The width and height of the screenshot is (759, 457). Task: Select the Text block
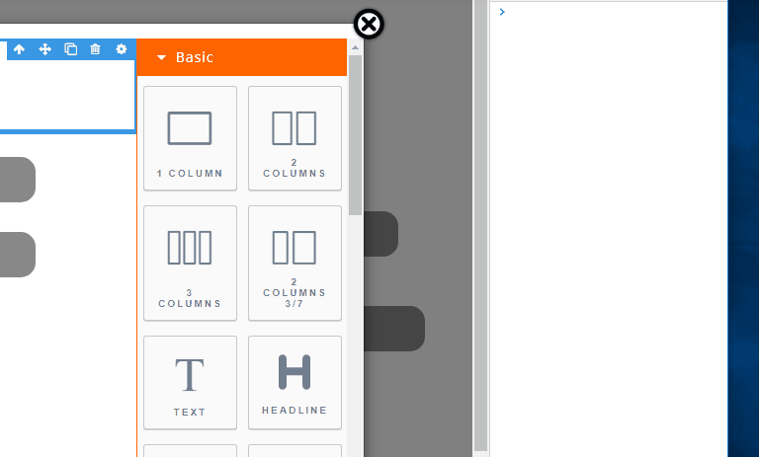[x=190, y=383]
